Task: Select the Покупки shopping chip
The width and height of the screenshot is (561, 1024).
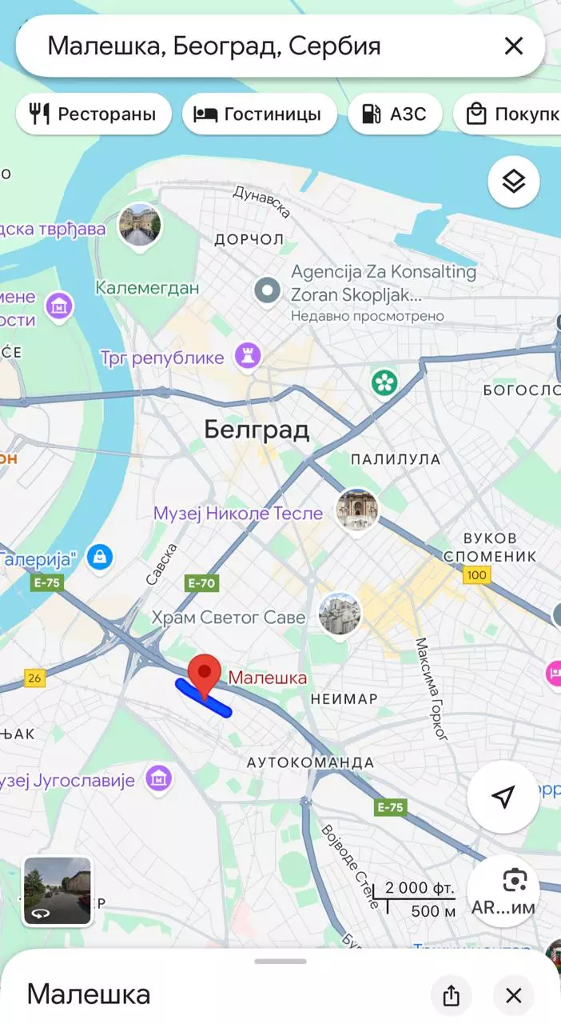Action: point(507,114)
